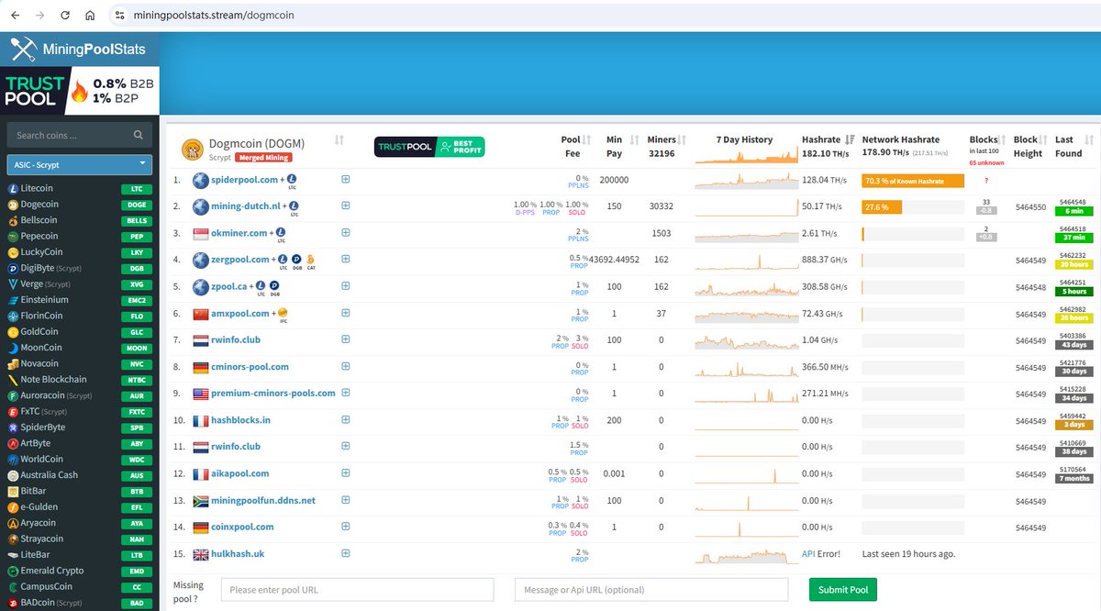The width and height of the screenshot is (1101, 611).
Task: Expand details for the zergpool.com pool
Action: 346,260
